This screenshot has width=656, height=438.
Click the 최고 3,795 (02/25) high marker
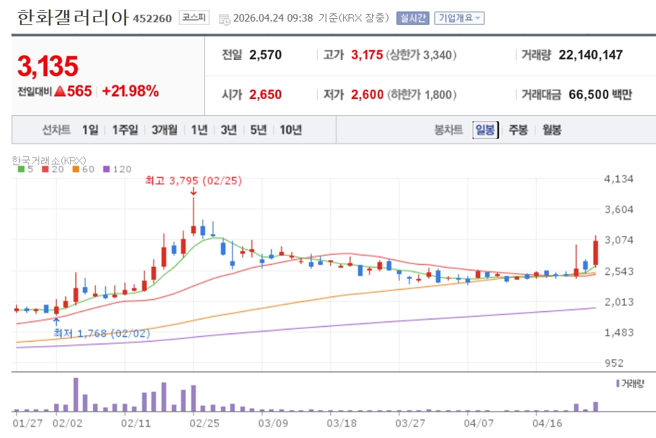[x=193, y=181]
